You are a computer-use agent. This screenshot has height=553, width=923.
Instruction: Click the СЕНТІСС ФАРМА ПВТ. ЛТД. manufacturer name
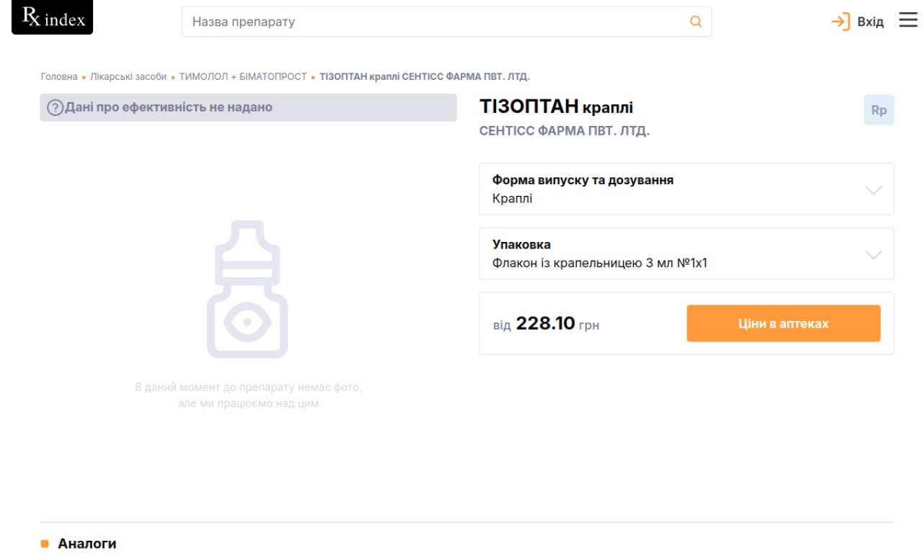(565, 132)
